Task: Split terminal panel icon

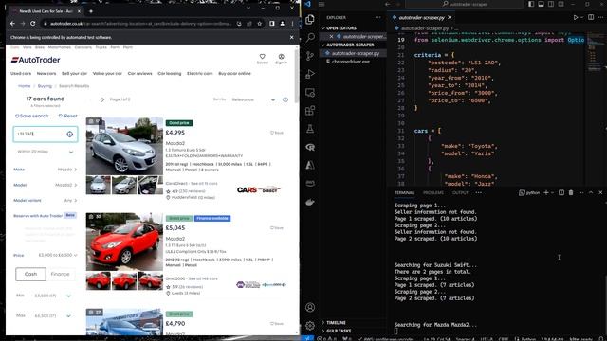Action: (561, 192)
